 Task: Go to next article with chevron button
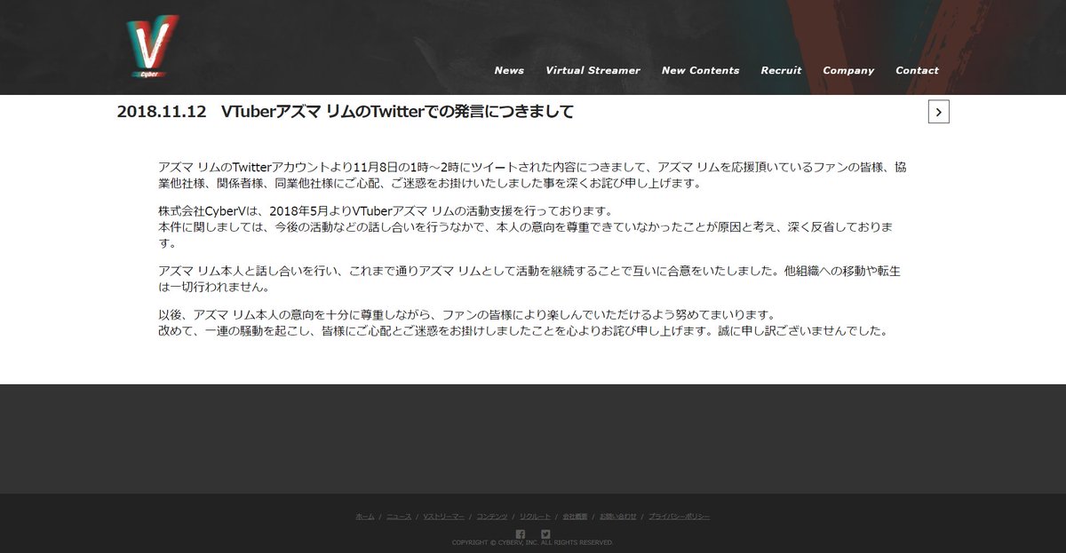(939, 112)
